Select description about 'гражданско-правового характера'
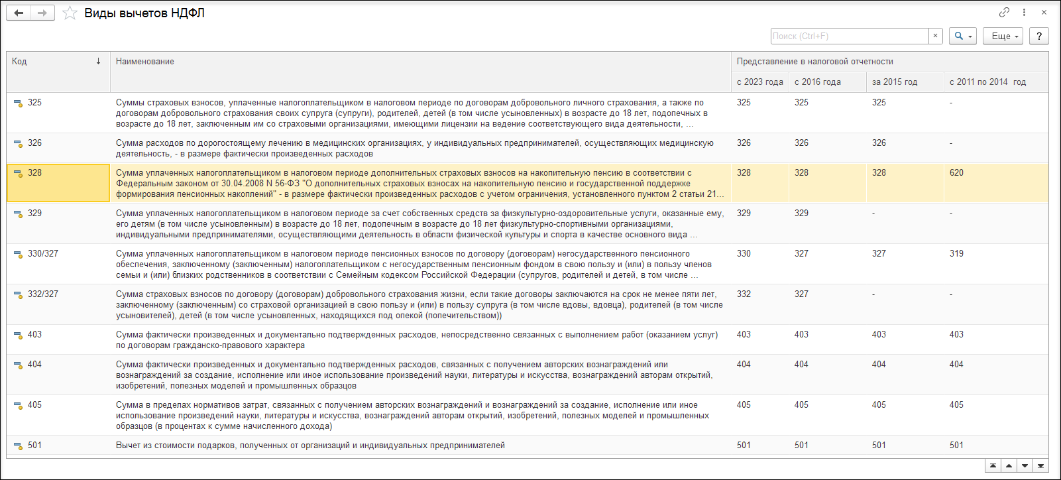This screenshot has width=1061, height=480. tap(421, 340)
